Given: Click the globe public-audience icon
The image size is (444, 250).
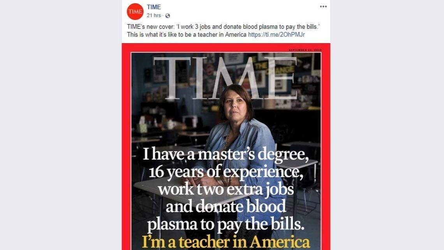Looking at the screenshot, I should pyautogui.click(x=167, y=16).
